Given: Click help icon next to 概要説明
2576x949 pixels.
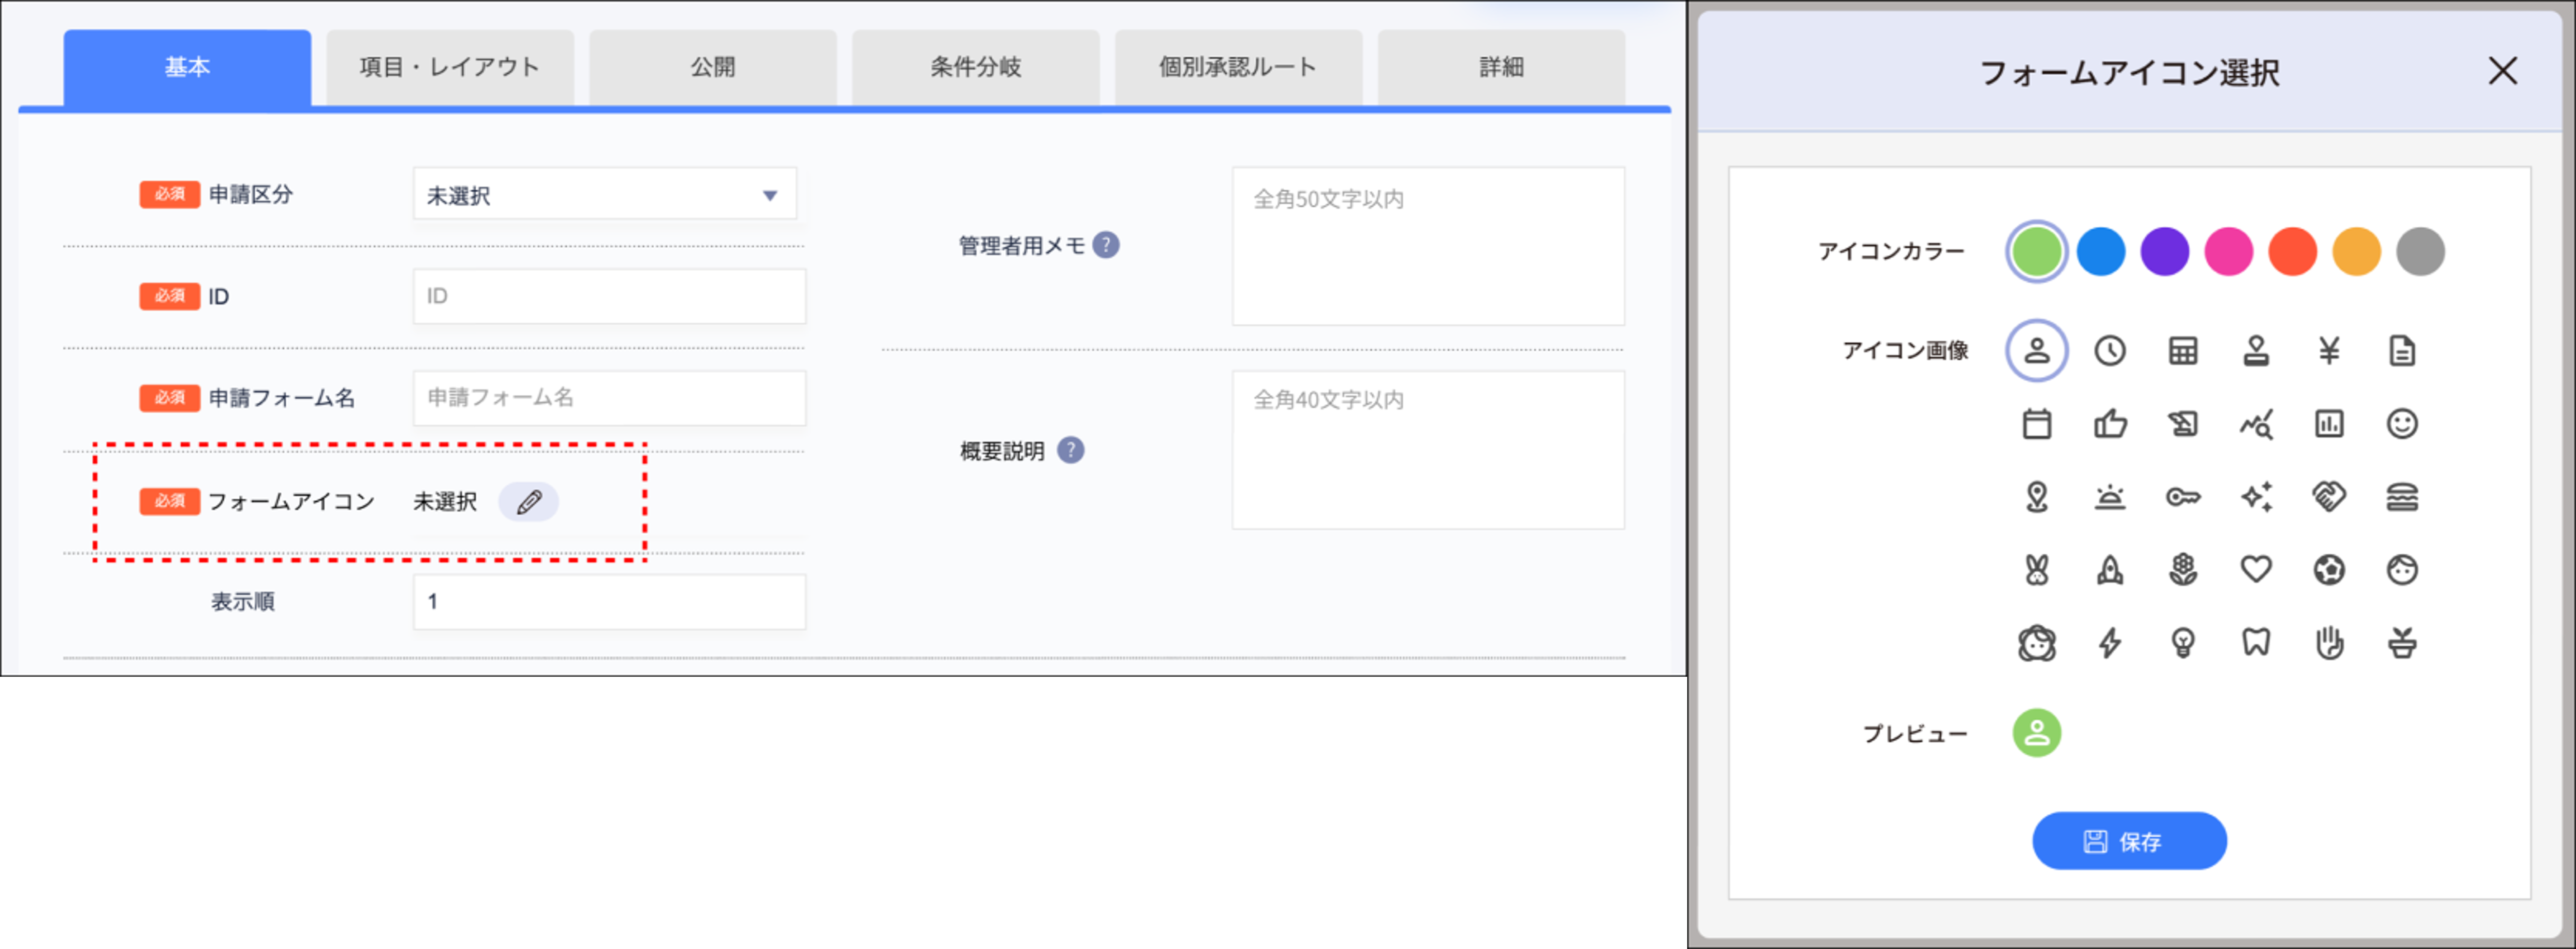Looking at the screenshot, I should (1071, 450).
